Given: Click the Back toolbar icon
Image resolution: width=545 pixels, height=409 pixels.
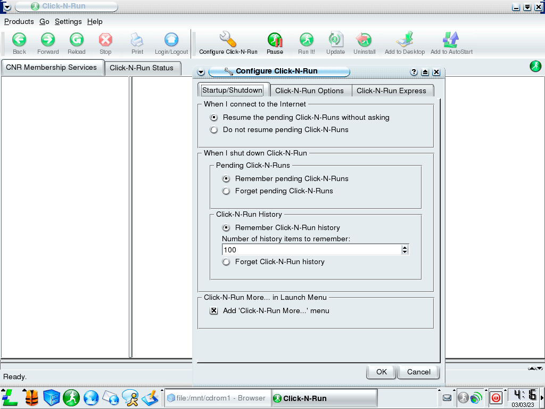Looking at the screenshot, I should tap(19, 39).
